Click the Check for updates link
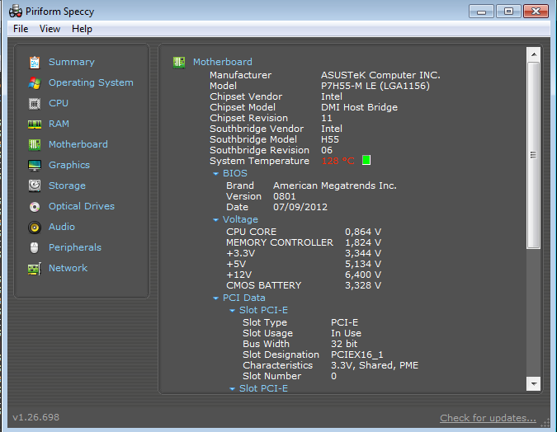The width and height of the screenshot is (557, 432). point(488,418)
